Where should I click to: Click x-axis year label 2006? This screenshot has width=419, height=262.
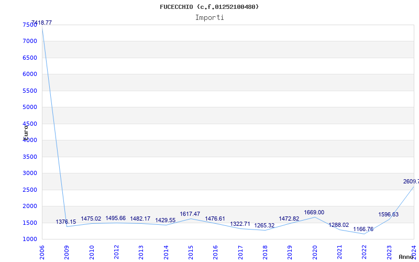click(42, 253)
